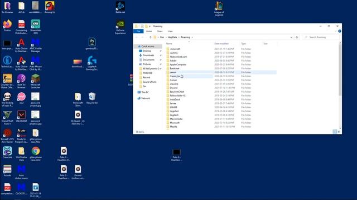
Task: Select the Minecraft Skins desktop folder
Action: (x=78, y=99)
